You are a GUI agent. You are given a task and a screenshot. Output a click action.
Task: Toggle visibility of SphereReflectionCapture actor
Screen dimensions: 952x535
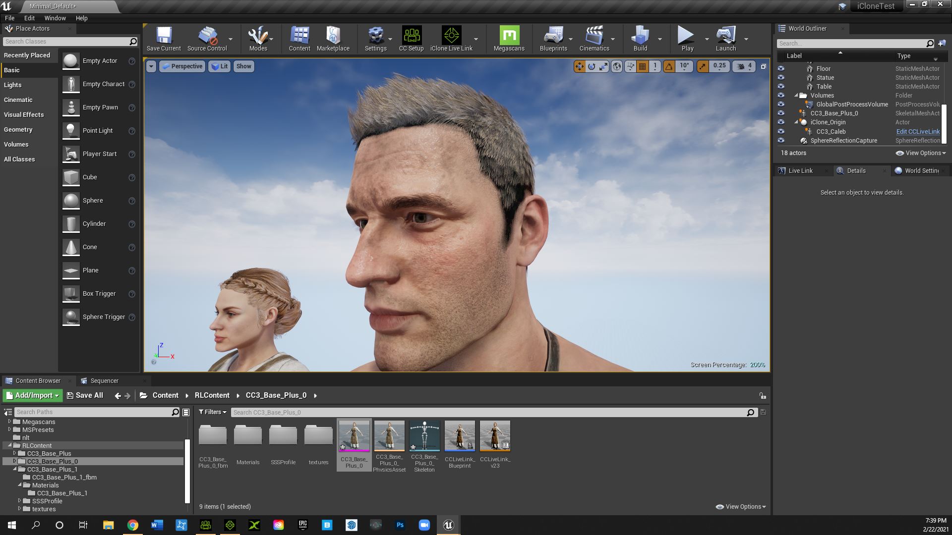781,141
